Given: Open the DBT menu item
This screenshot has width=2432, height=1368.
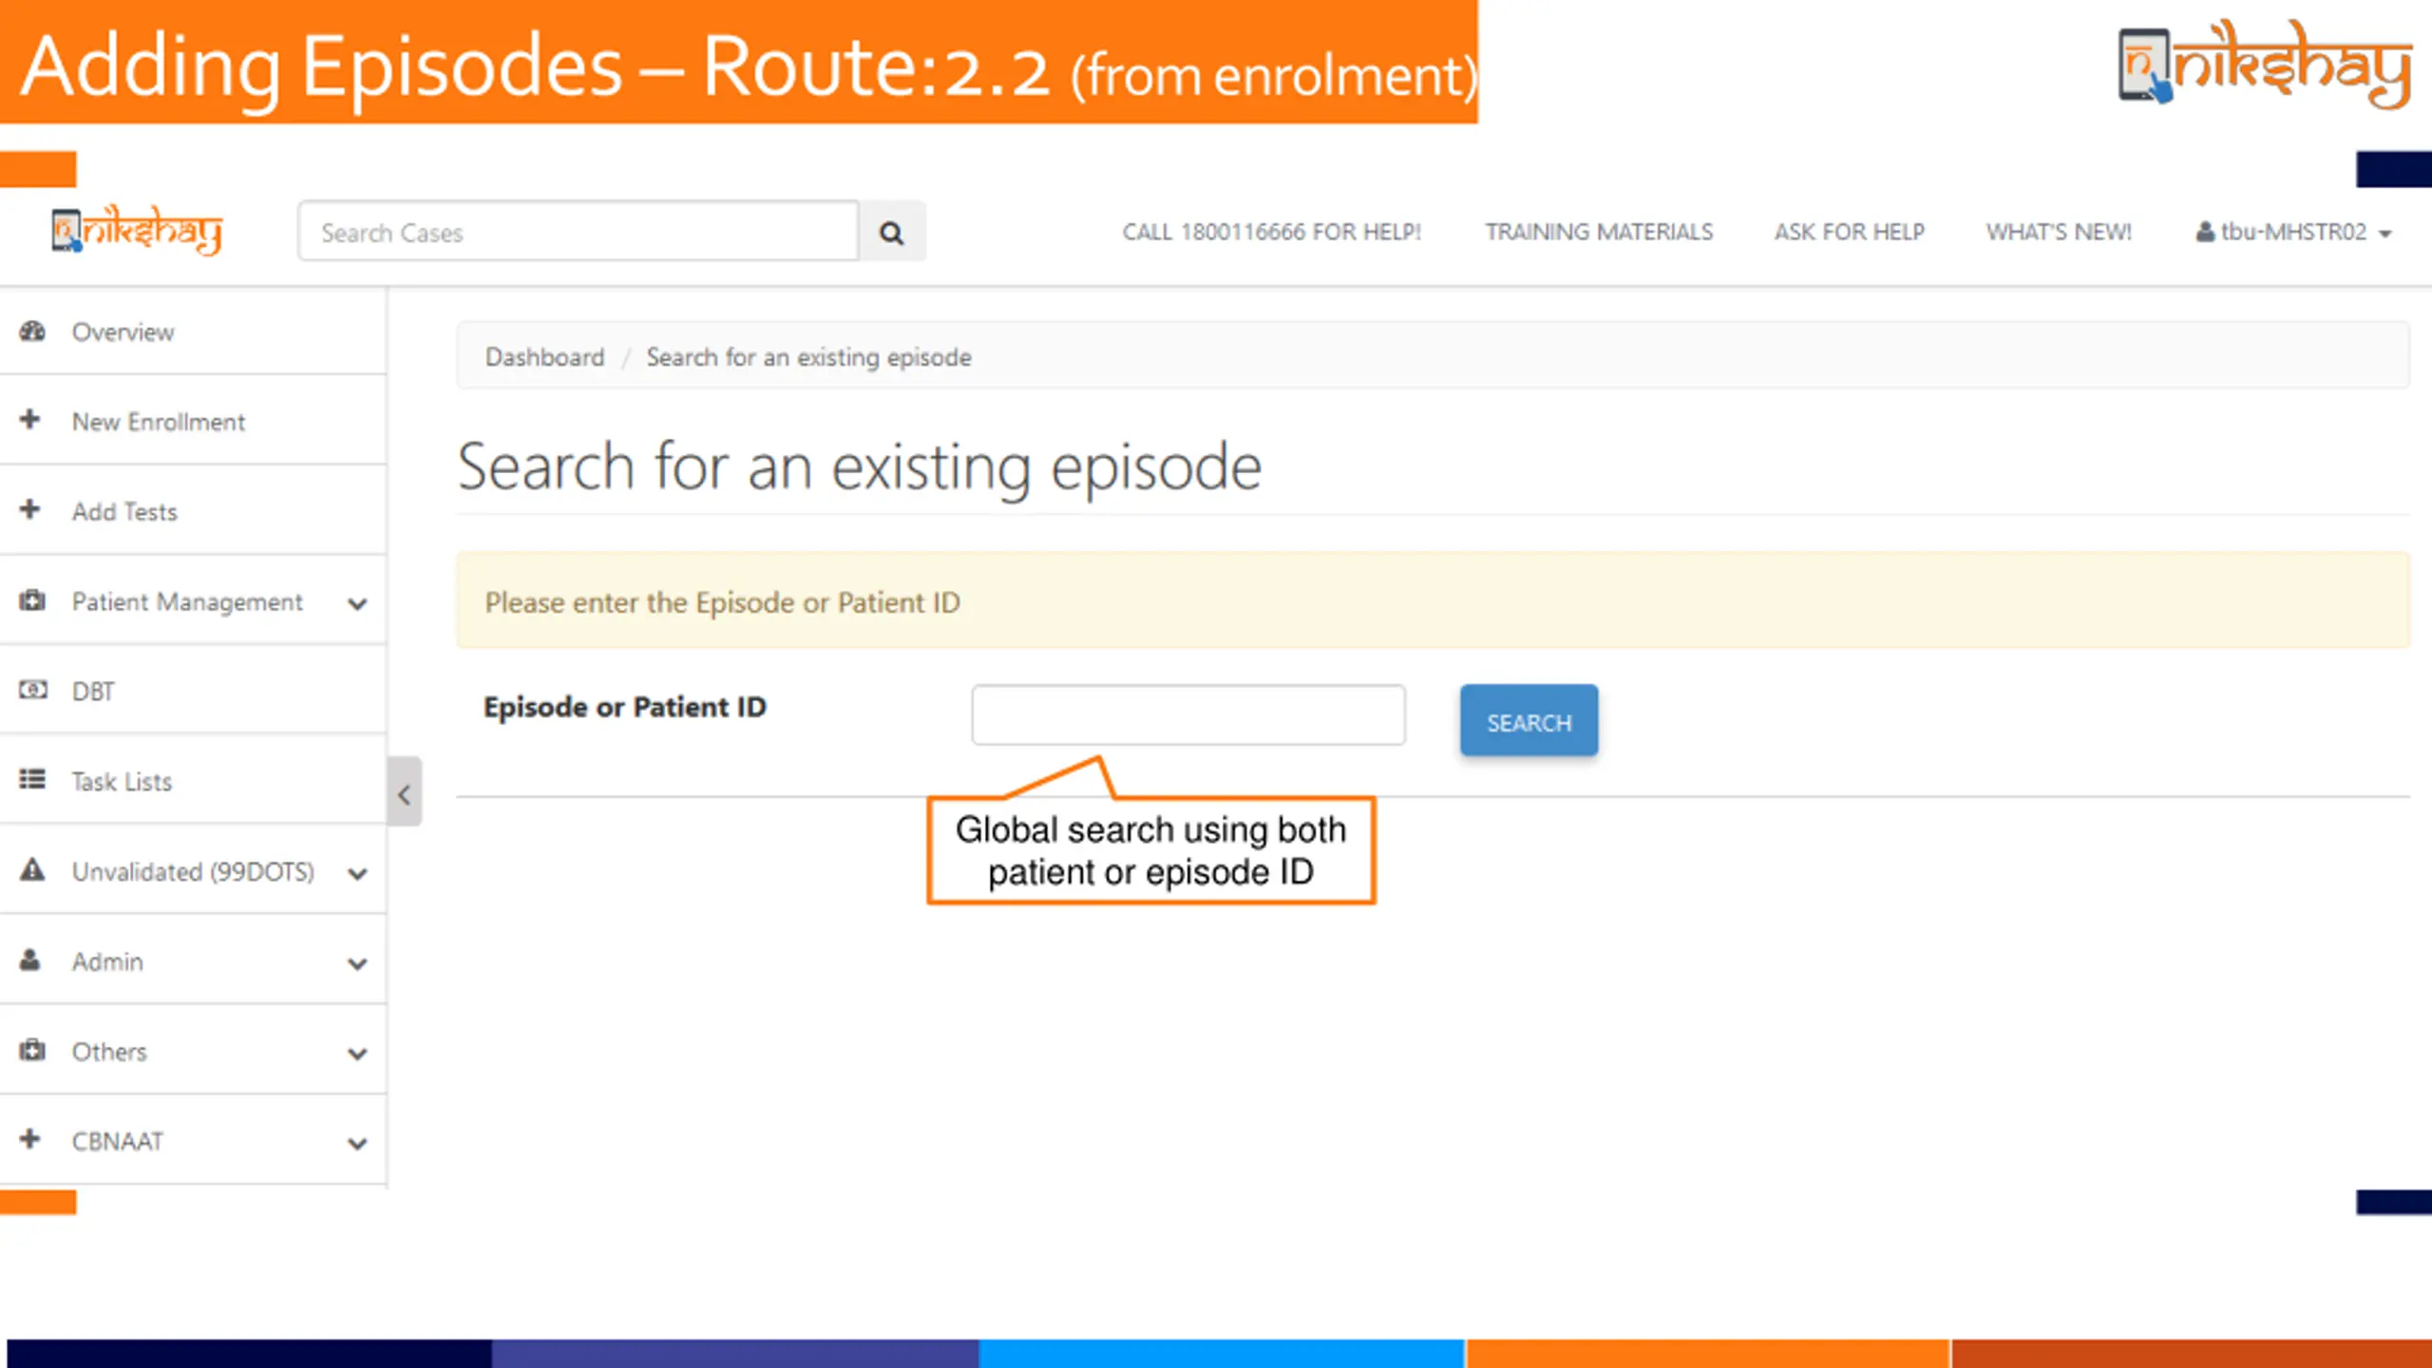Looking at the screenshot, I should pyautogui.click(x=193, y=691).
